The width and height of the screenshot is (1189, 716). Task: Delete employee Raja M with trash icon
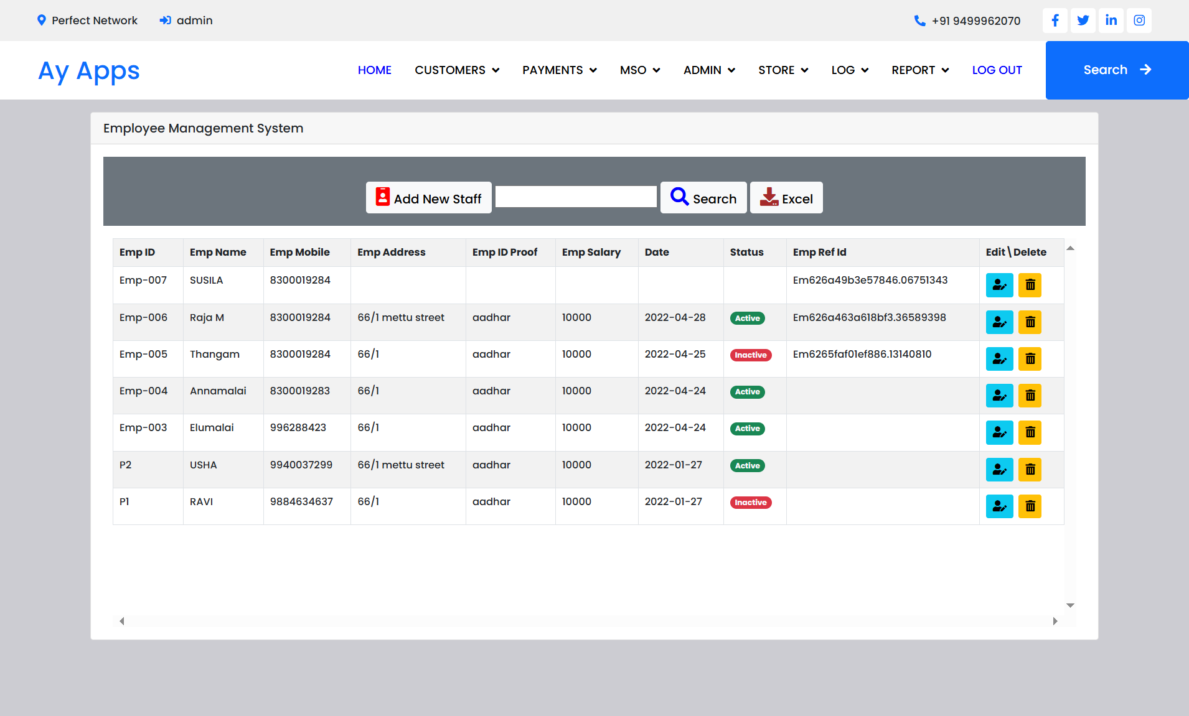(x=1030, y=322)
